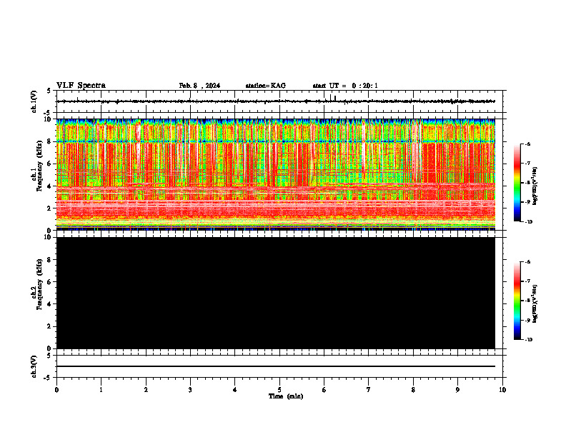The image size is (566, 437).
Task: Click the "start UT = 0 : 20: 1" text
Action: click(x=345, y=86)
